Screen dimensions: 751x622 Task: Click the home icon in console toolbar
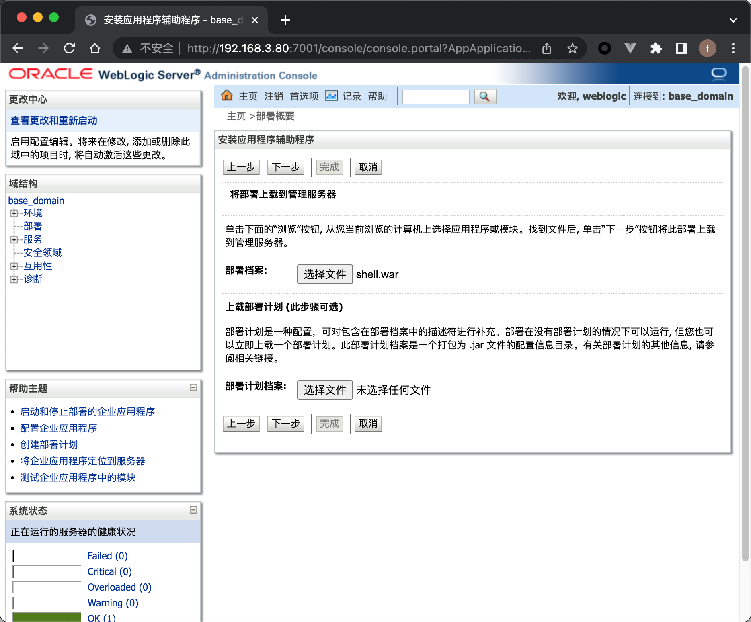227,96
